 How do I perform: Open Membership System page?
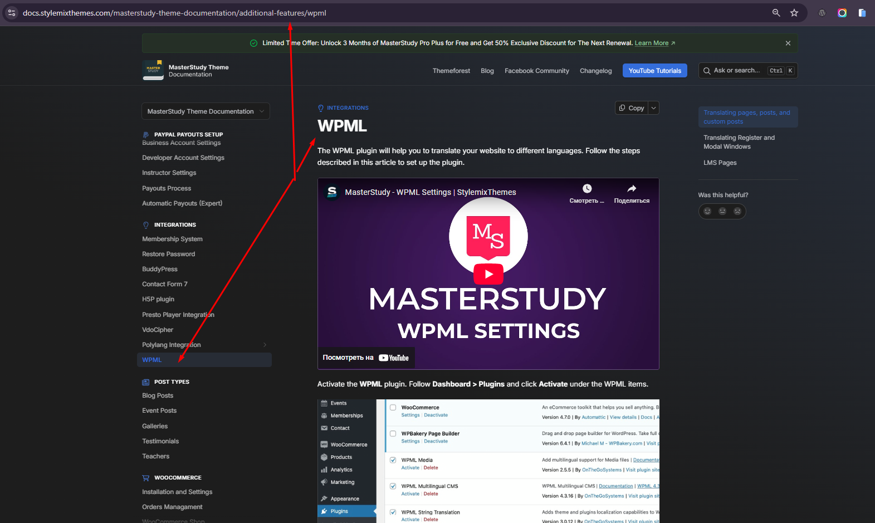coord(172,239)
